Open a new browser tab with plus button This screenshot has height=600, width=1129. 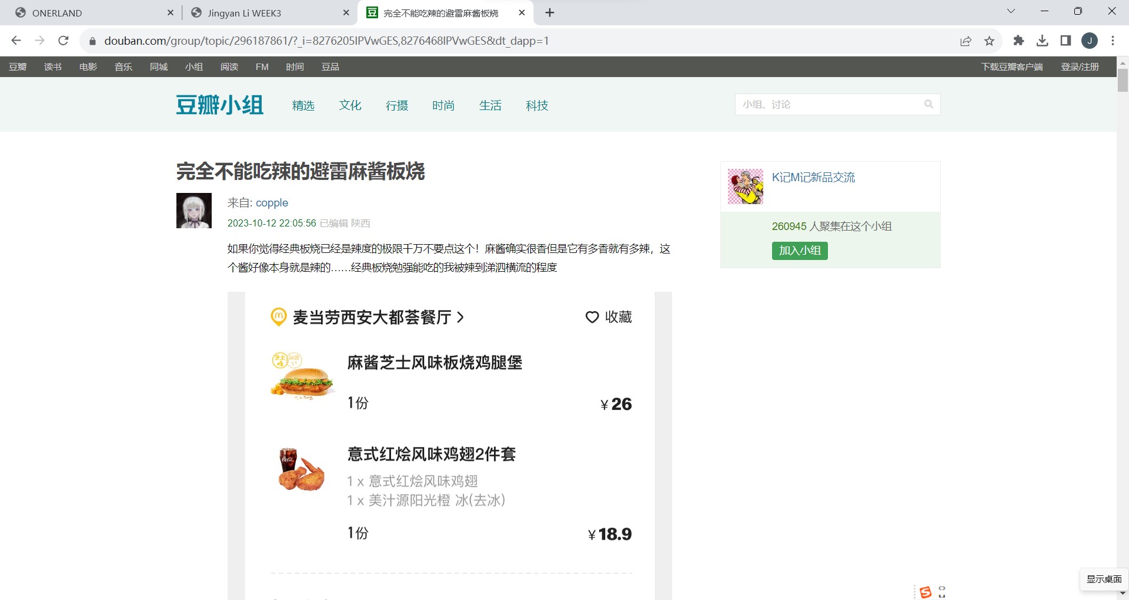[x=550, y=13]
